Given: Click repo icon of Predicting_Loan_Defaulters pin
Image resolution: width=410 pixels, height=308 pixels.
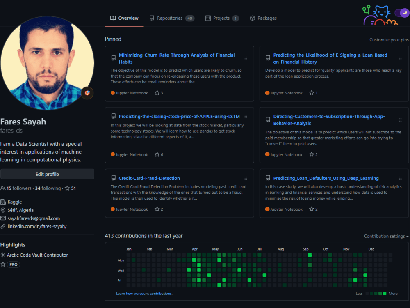Looking at the screenshot, I should point(268,178).
